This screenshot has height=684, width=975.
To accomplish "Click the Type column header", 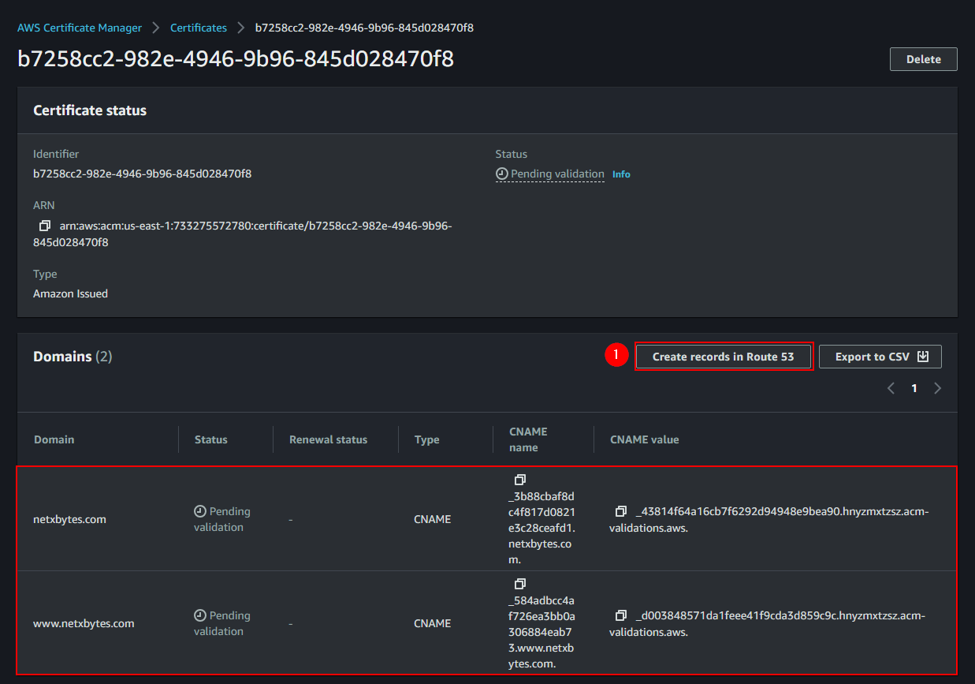I will 426,439.
